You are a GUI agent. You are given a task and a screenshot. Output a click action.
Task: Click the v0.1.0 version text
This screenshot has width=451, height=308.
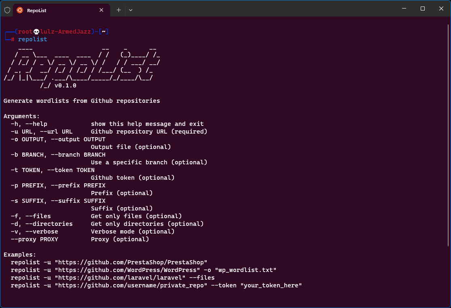pos(65,85)
